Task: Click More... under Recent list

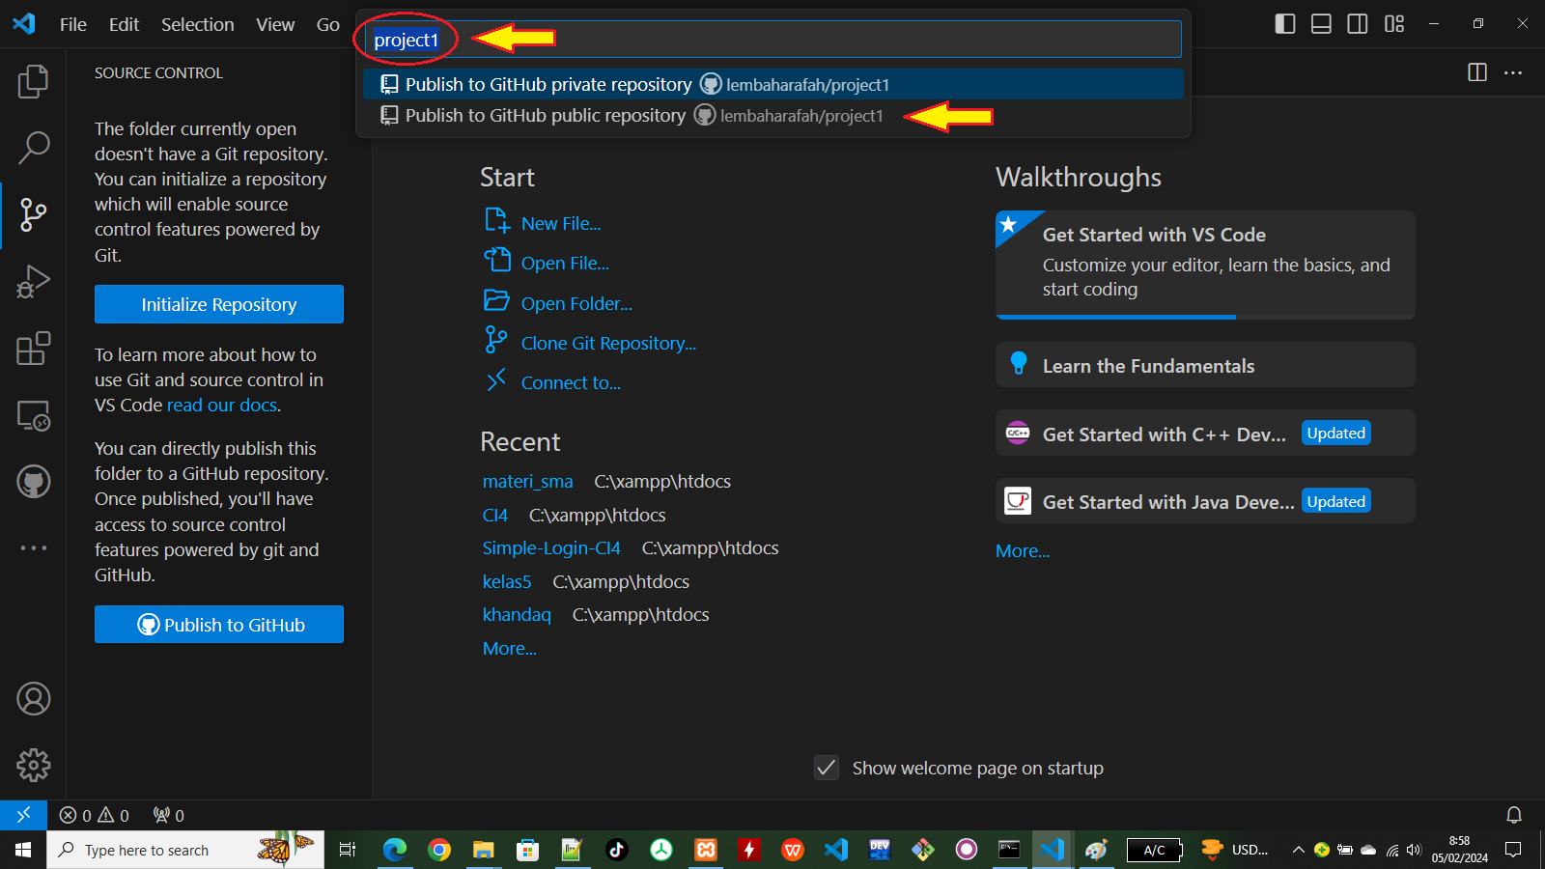Action: click(x=510, y=648)
